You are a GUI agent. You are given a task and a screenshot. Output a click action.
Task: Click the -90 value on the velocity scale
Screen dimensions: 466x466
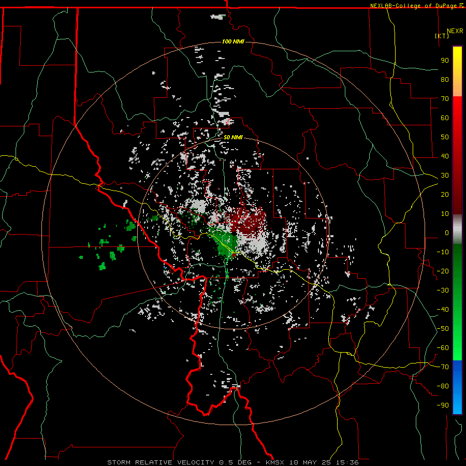point(443,405)
